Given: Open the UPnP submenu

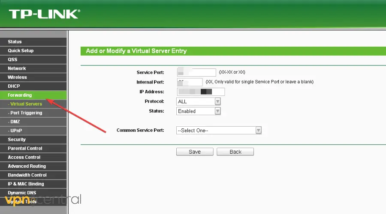Looking at the screenshot, I should tap(33, 131).
